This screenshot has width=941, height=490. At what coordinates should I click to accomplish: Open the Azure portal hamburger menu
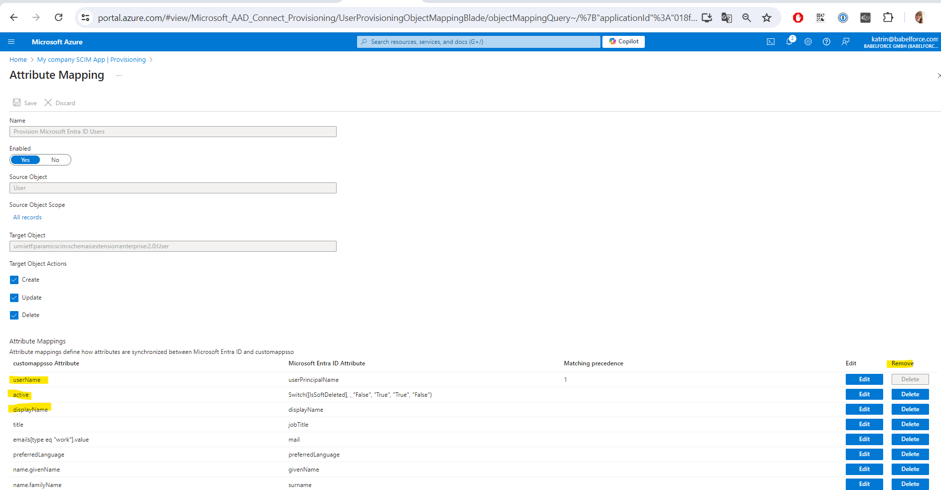coord(11,42)
